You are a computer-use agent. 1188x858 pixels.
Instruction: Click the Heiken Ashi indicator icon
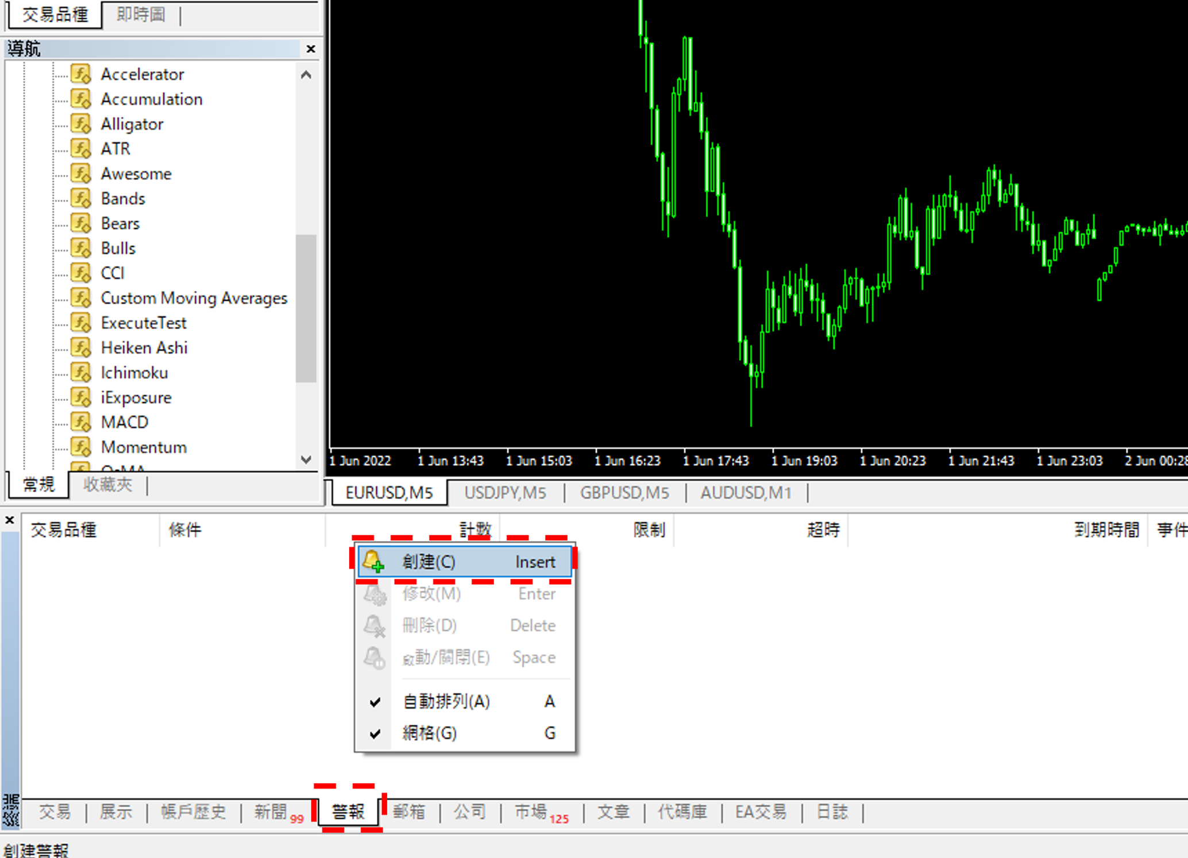click(81, 347)
